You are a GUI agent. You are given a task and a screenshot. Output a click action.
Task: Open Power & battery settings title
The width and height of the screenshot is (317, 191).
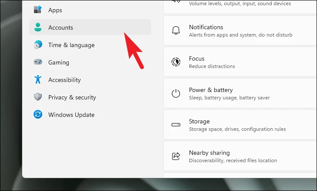click(x=211, y=90)
